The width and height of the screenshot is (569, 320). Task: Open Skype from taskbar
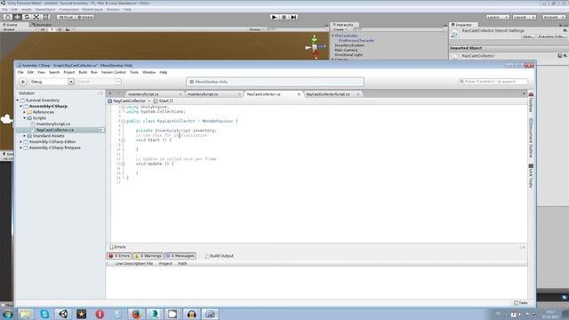[44, 314]
